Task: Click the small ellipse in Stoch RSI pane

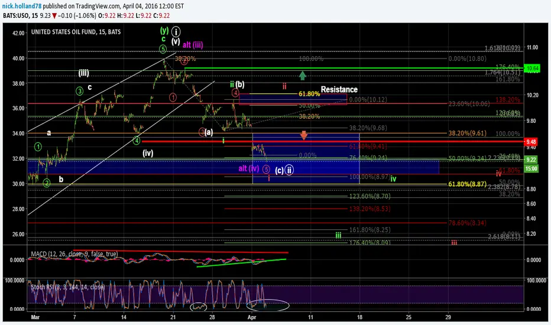Action: point(199,307)
